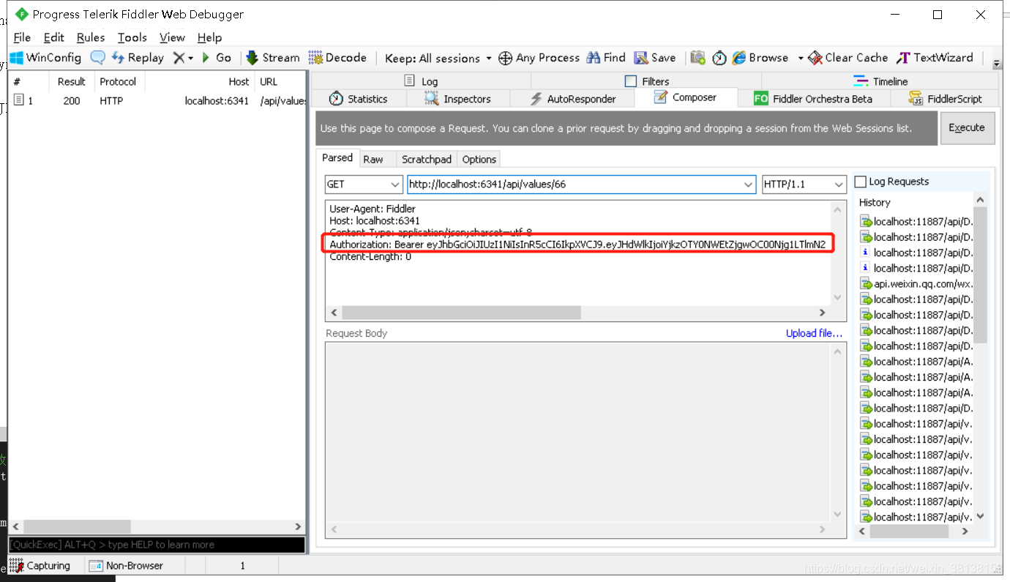Select the Parsed composer sub-tab

pyautogui.click(x=337, y=158)
